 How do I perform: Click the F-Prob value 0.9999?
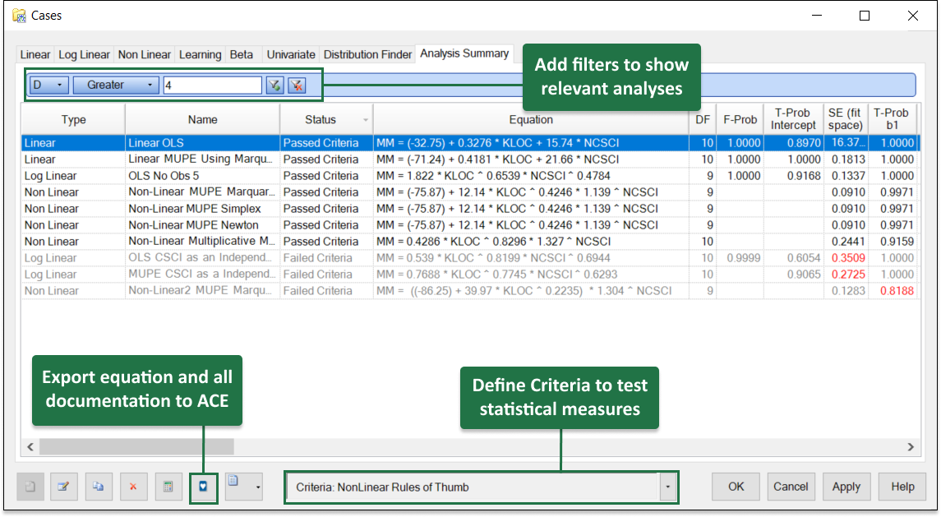pyautogui.click(x=744, y=258)
